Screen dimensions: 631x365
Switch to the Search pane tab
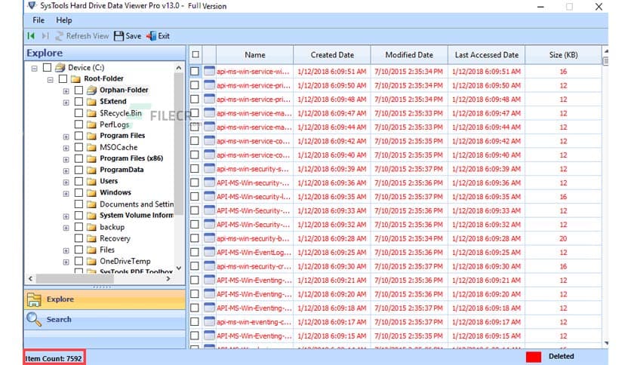[x=105, y=320]
